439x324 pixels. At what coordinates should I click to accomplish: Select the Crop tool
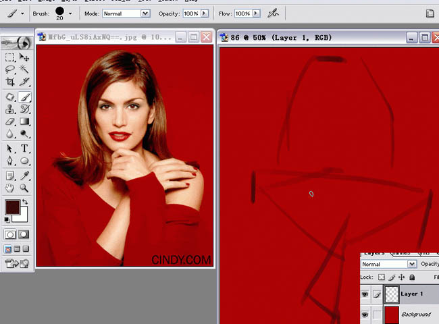point(10,82)
